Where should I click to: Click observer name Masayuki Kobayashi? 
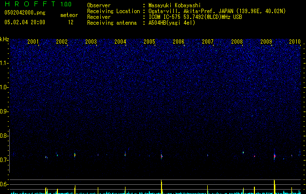175,5
